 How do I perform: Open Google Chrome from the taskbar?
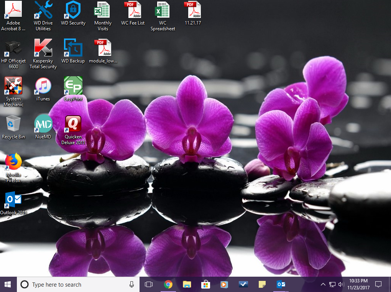pos(168,284)
